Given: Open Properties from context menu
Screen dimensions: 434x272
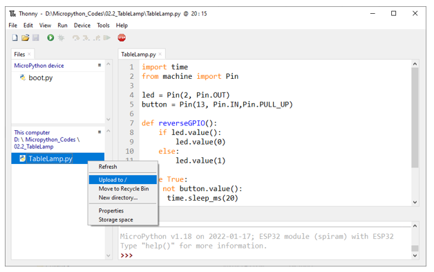Looking at the screenshot, I should click(x=123, y=210).
